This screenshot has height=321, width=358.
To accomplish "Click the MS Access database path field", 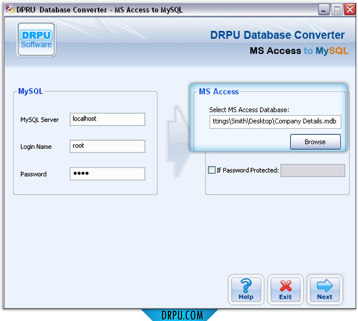I will click(x=275, y=122).
